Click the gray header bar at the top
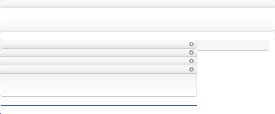 (x=137, y=4)
